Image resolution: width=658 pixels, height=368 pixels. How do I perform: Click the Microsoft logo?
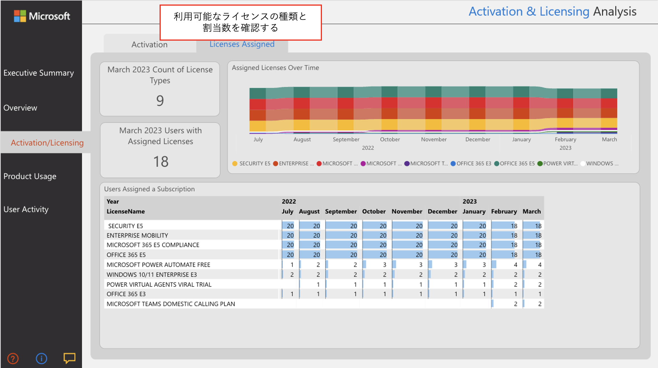(42, 16)
